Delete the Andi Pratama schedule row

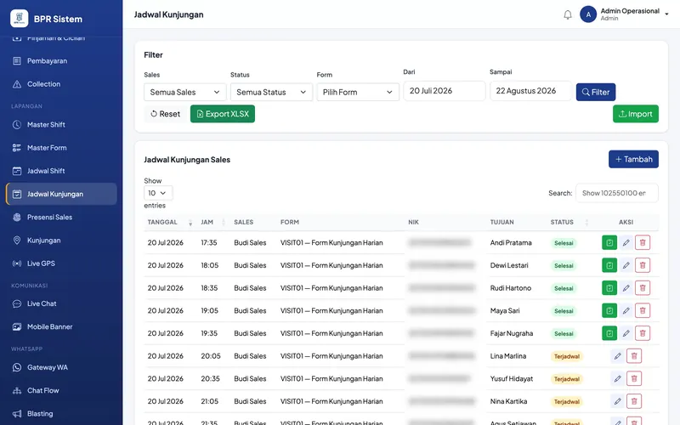pos(643,242)
